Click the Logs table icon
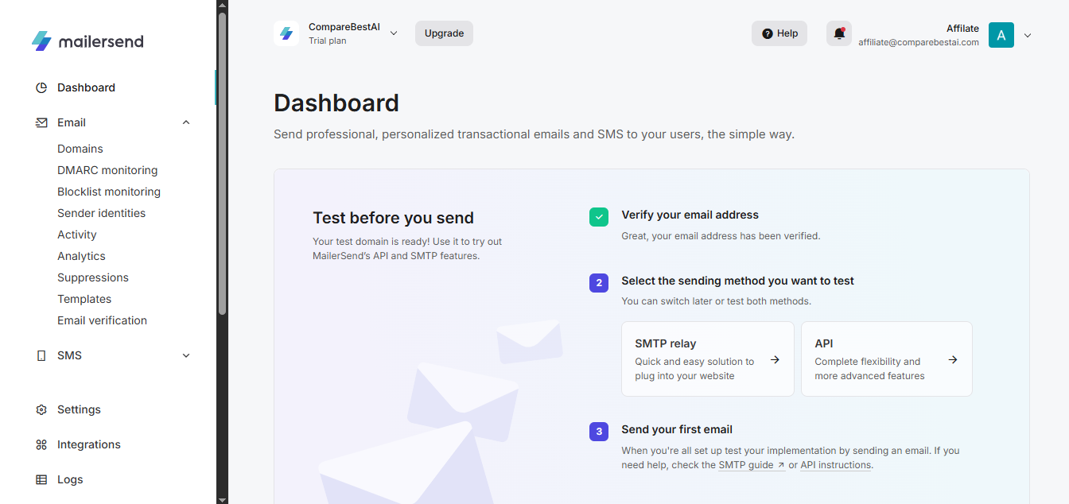The image size is (1069, 504). [41, 479]
